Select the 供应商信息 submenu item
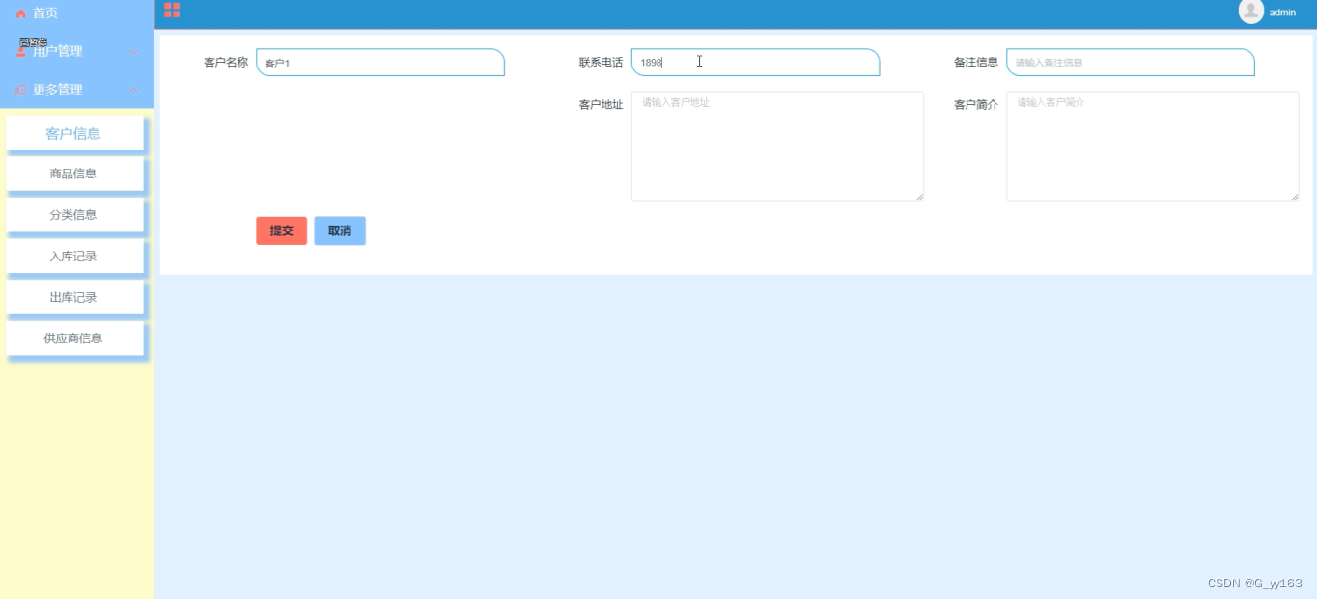This screenshot has height=599, width=1317. point(75,339)
